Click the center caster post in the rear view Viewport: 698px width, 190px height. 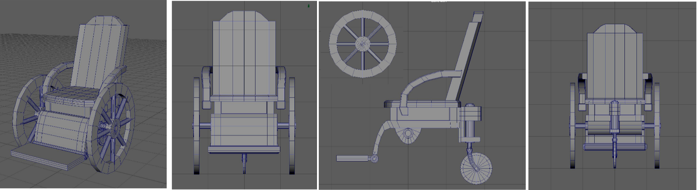pos(615,120)
